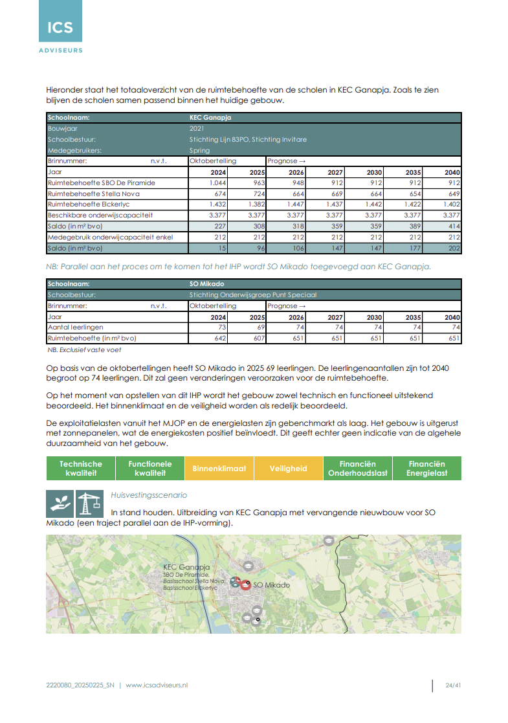Click the Financiën Onderhoudslast tile

pyautogui.click(x=357, y=469)
